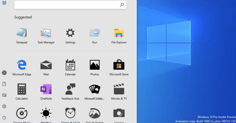The width and height of the screenshot is (236, 123).
Task: Open Settings gear in the sidebar
Action: (4, 106)
